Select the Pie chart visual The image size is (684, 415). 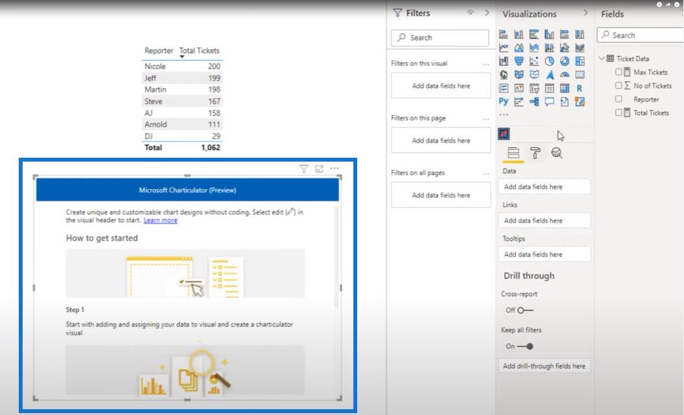click(549, 61)
